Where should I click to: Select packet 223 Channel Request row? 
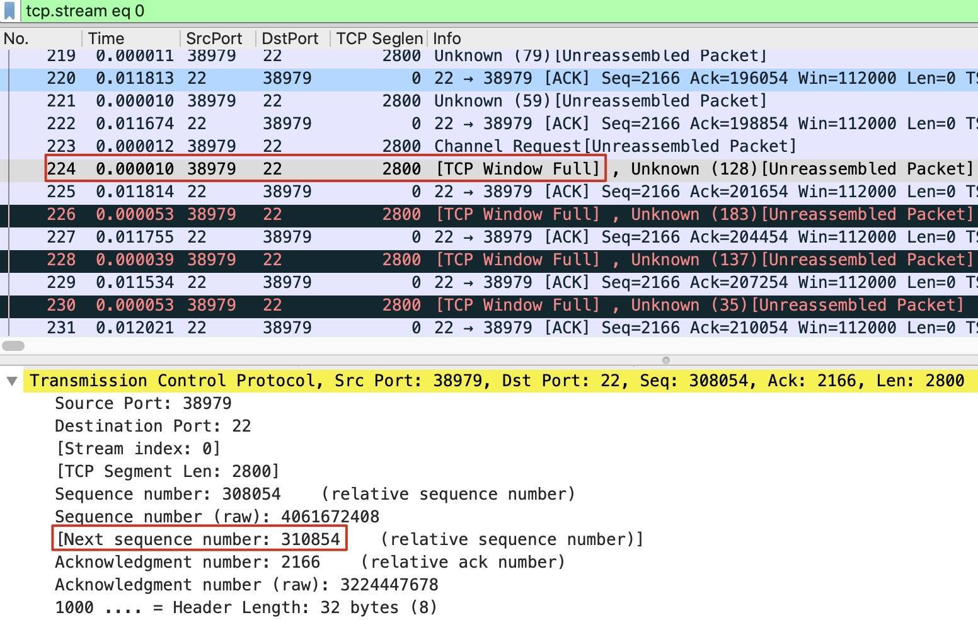(x=441, y=146)
